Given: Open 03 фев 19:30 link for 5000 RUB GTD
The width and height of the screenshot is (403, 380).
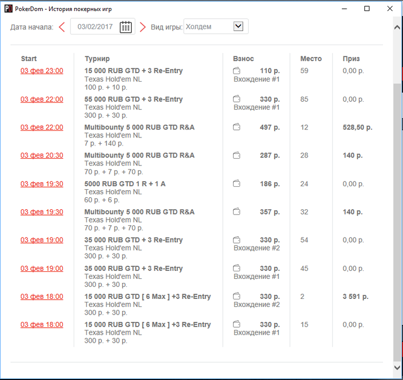Looking at the screenshot, I should 42,184.
